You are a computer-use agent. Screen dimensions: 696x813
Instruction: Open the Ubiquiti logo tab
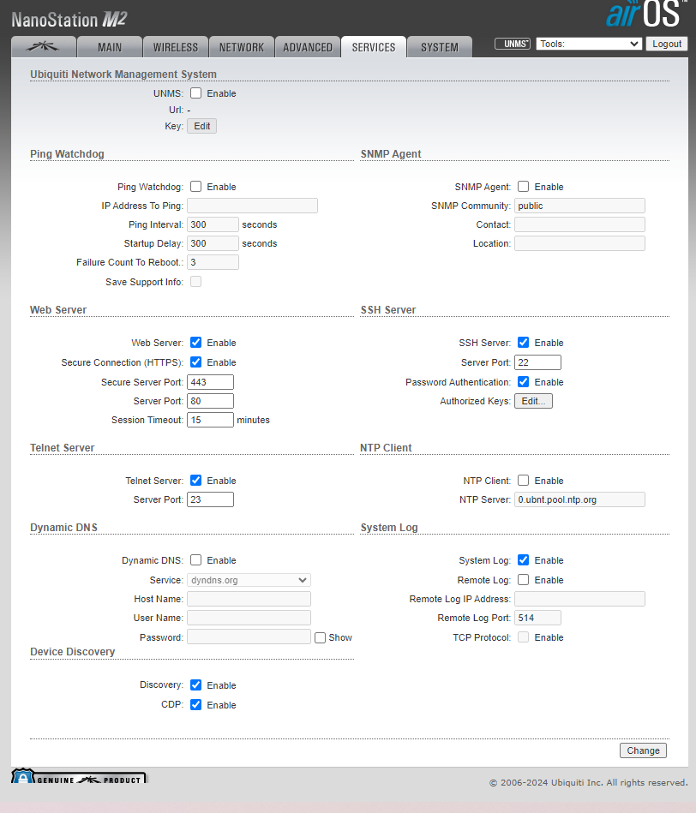43,47
